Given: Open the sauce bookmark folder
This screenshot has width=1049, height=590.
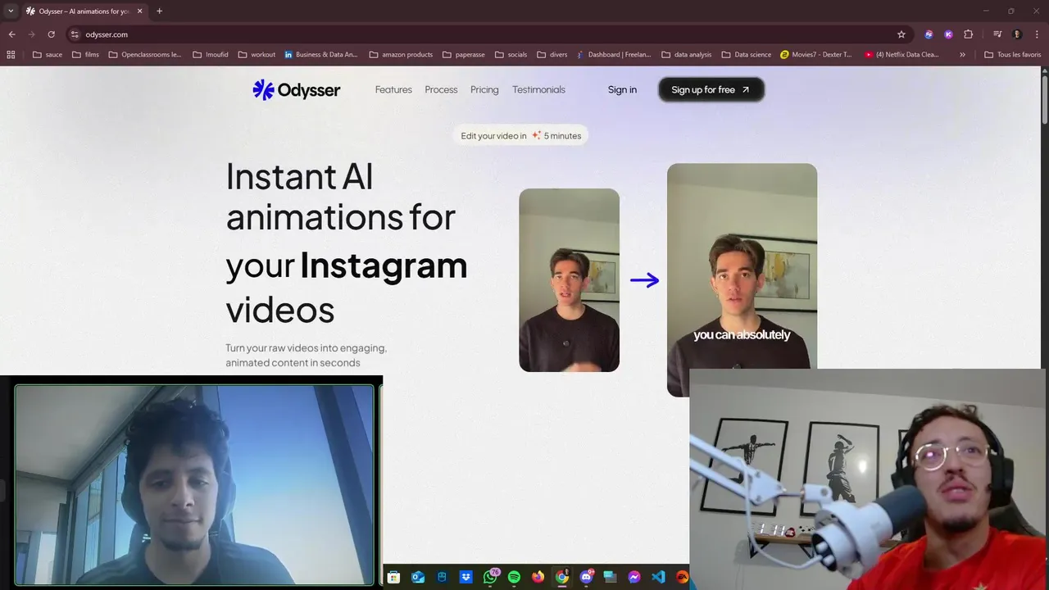Looking at the screenshot, I should [48, 55].
